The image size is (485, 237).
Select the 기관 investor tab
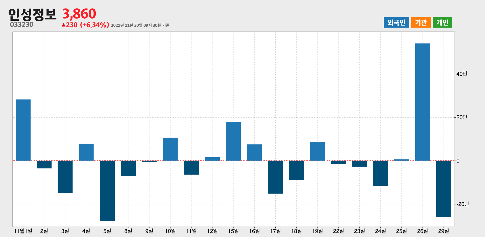click(x=421, y=22)
